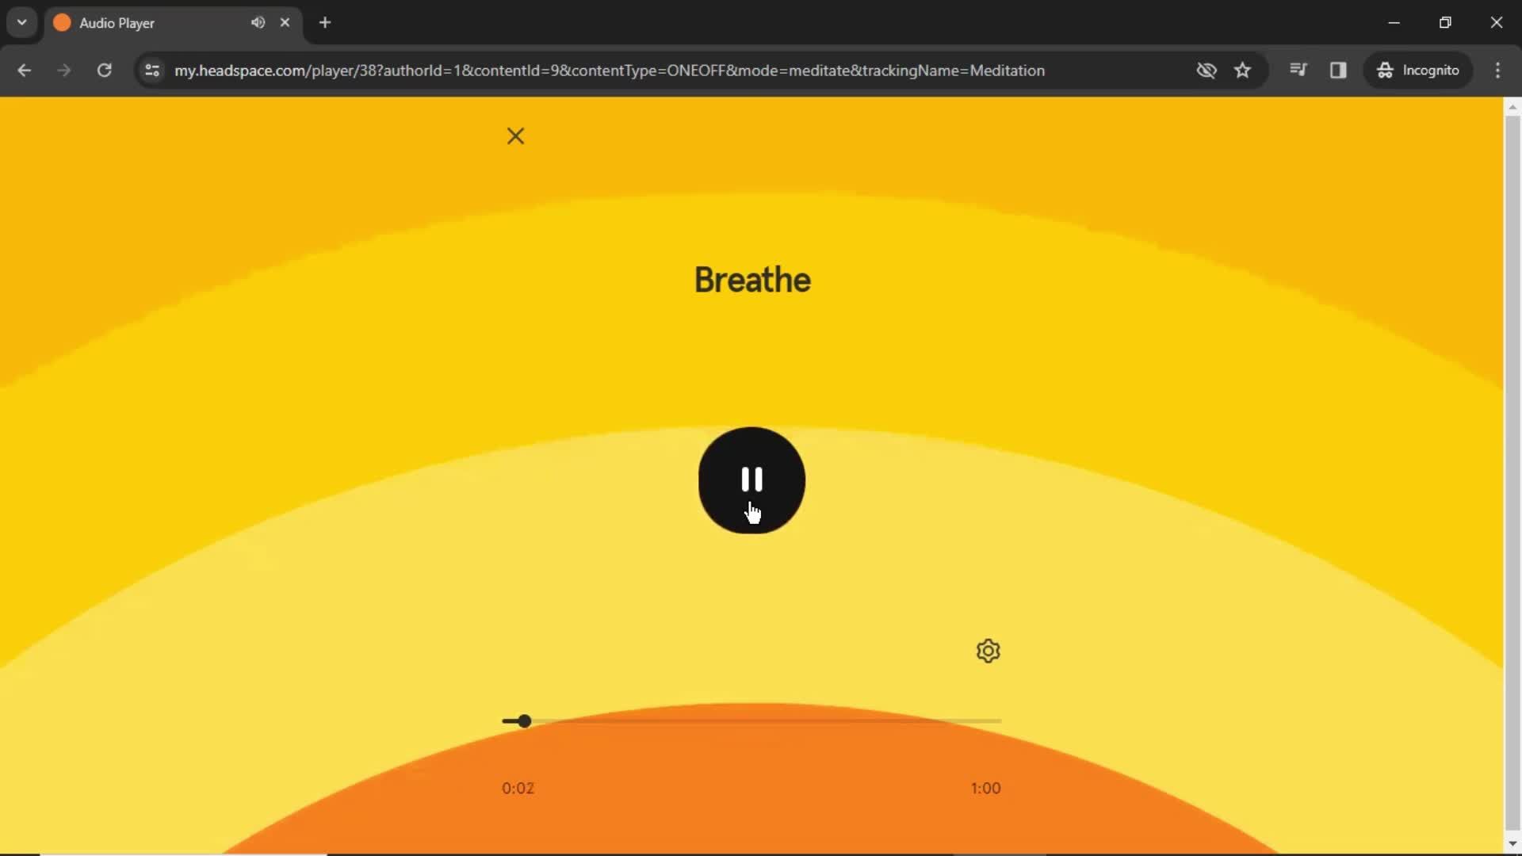Viewport: 1522px width, 856px height.
Task: Click the back navigation arrow
Action: pos(23,70)
